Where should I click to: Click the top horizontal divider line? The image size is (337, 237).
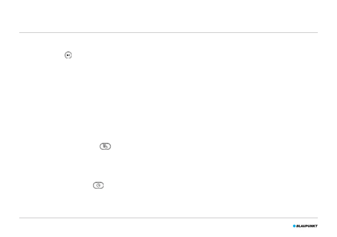[169, 32]
